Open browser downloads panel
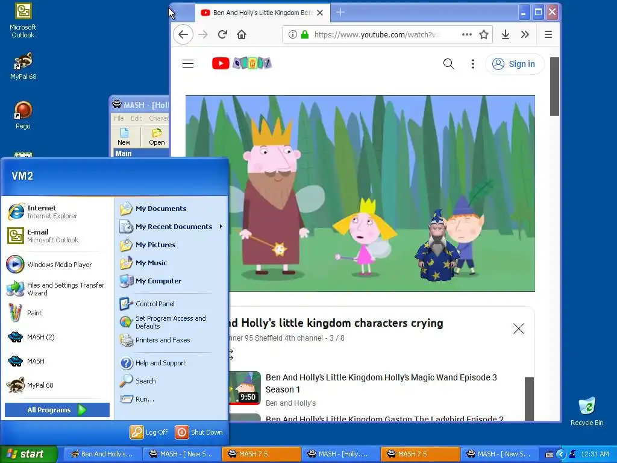Viewport: 617px width, 463px height. (x=506, y=34)
